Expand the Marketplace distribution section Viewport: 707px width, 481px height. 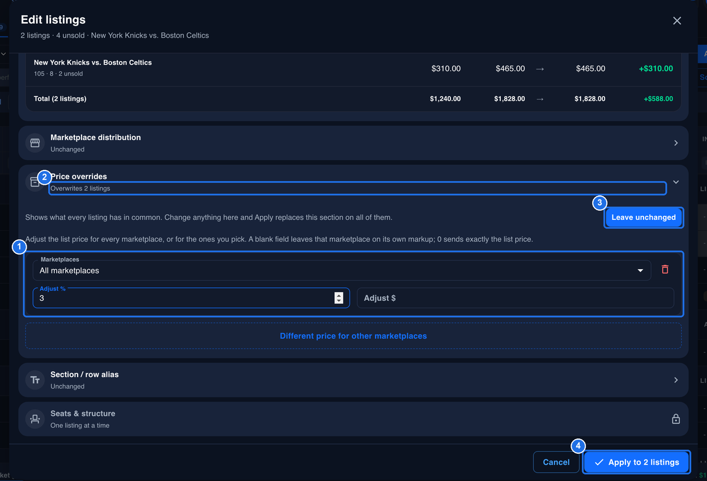coord(676,143)
